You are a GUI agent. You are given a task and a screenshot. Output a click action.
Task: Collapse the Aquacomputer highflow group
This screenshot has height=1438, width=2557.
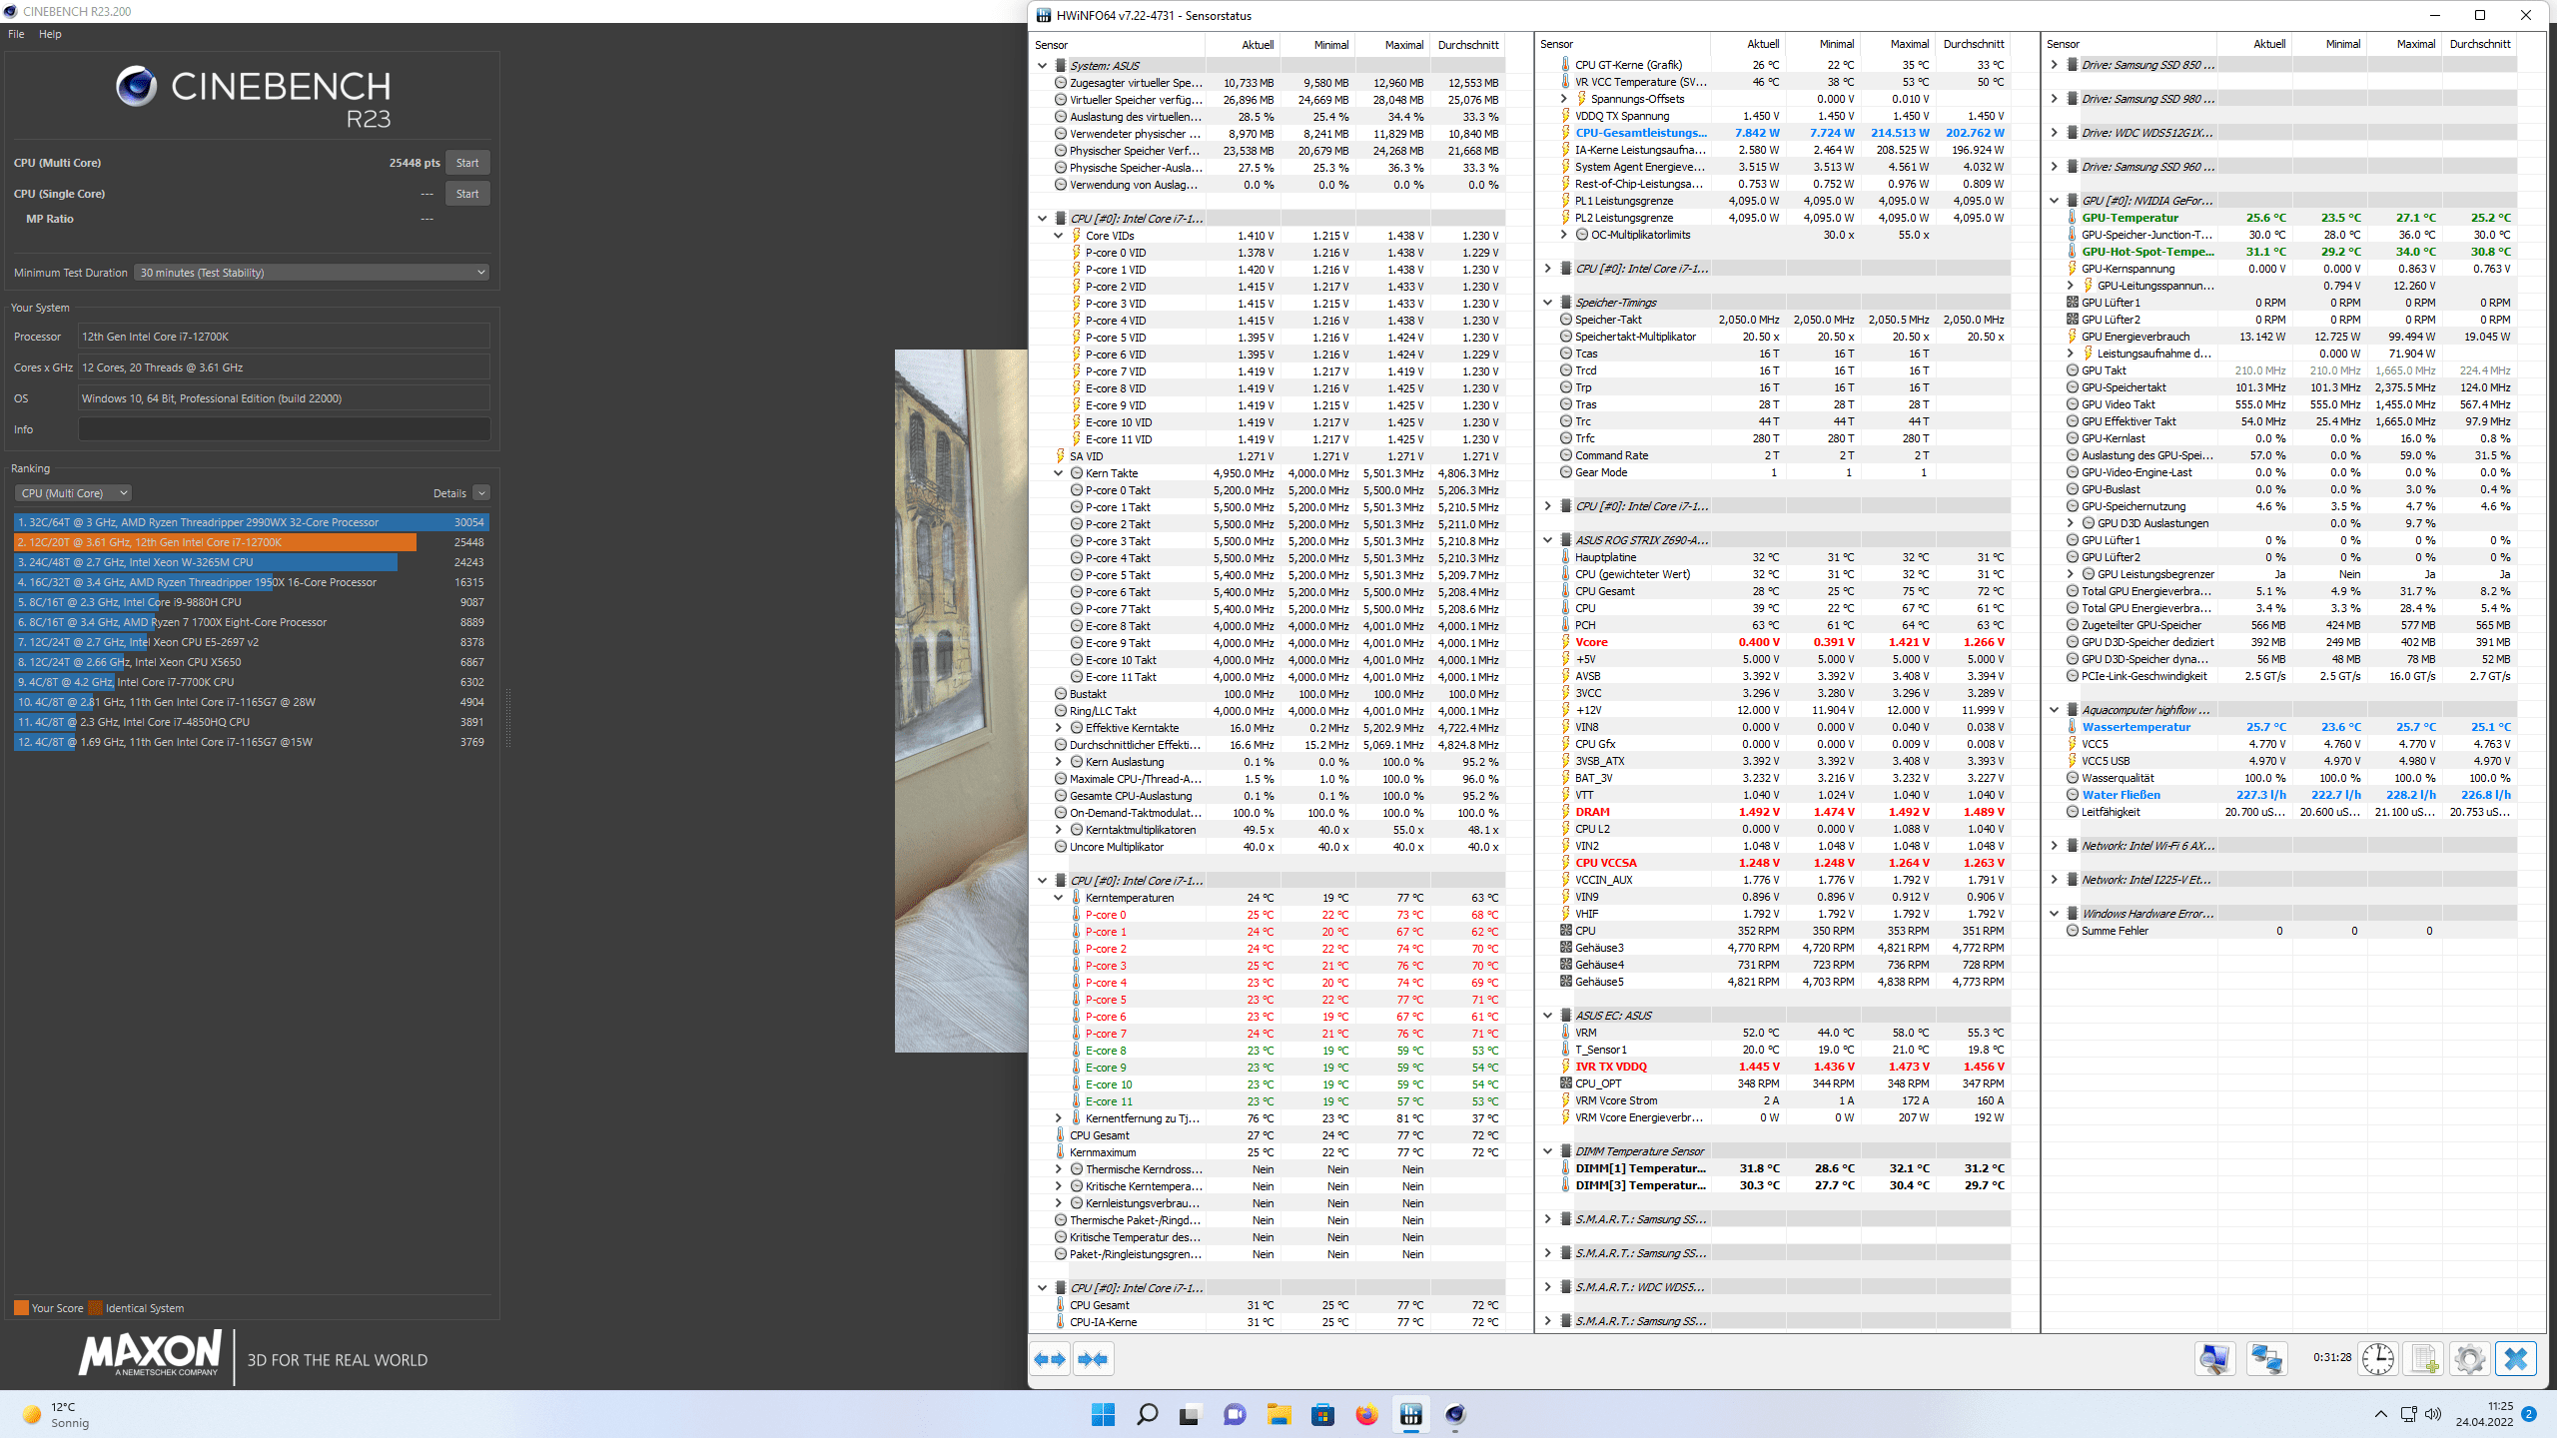point(2054,710)
